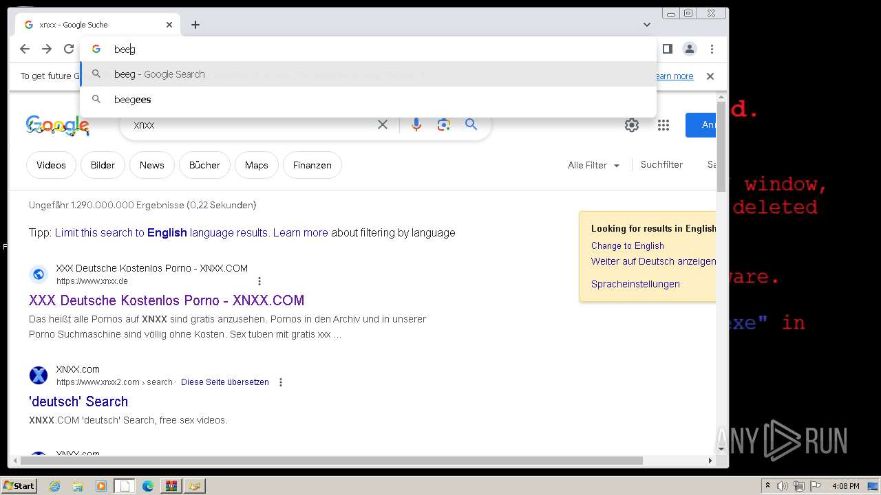
Task: Start voice search with the microphone
Action: click(416, 124)
